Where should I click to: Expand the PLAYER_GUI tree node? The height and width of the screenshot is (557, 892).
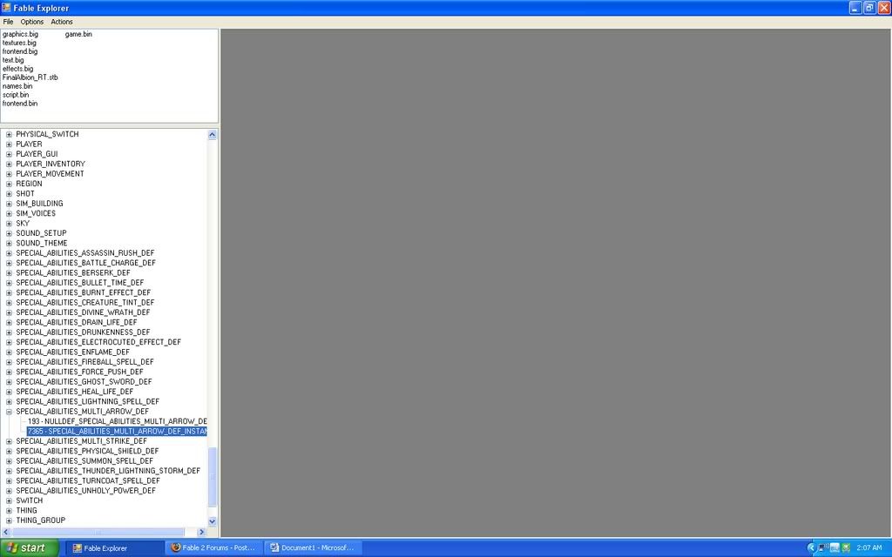point(9,154)
